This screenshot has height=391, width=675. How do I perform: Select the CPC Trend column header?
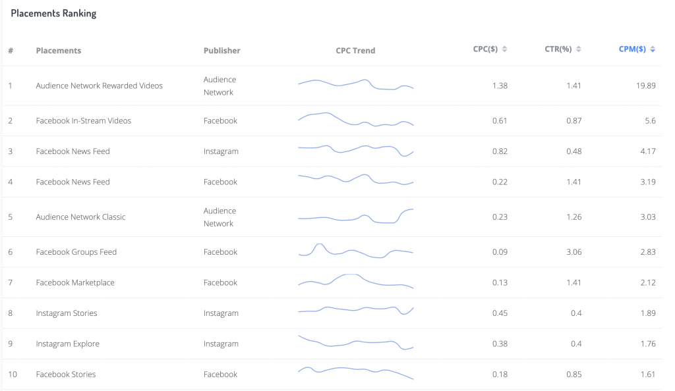point(355,50)
